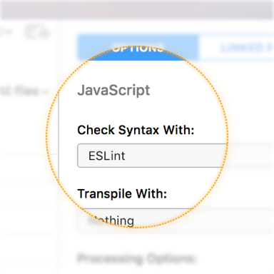274x274 pixels.
Task: Click the JavaScript section heading
Action: tap(113, 91)
